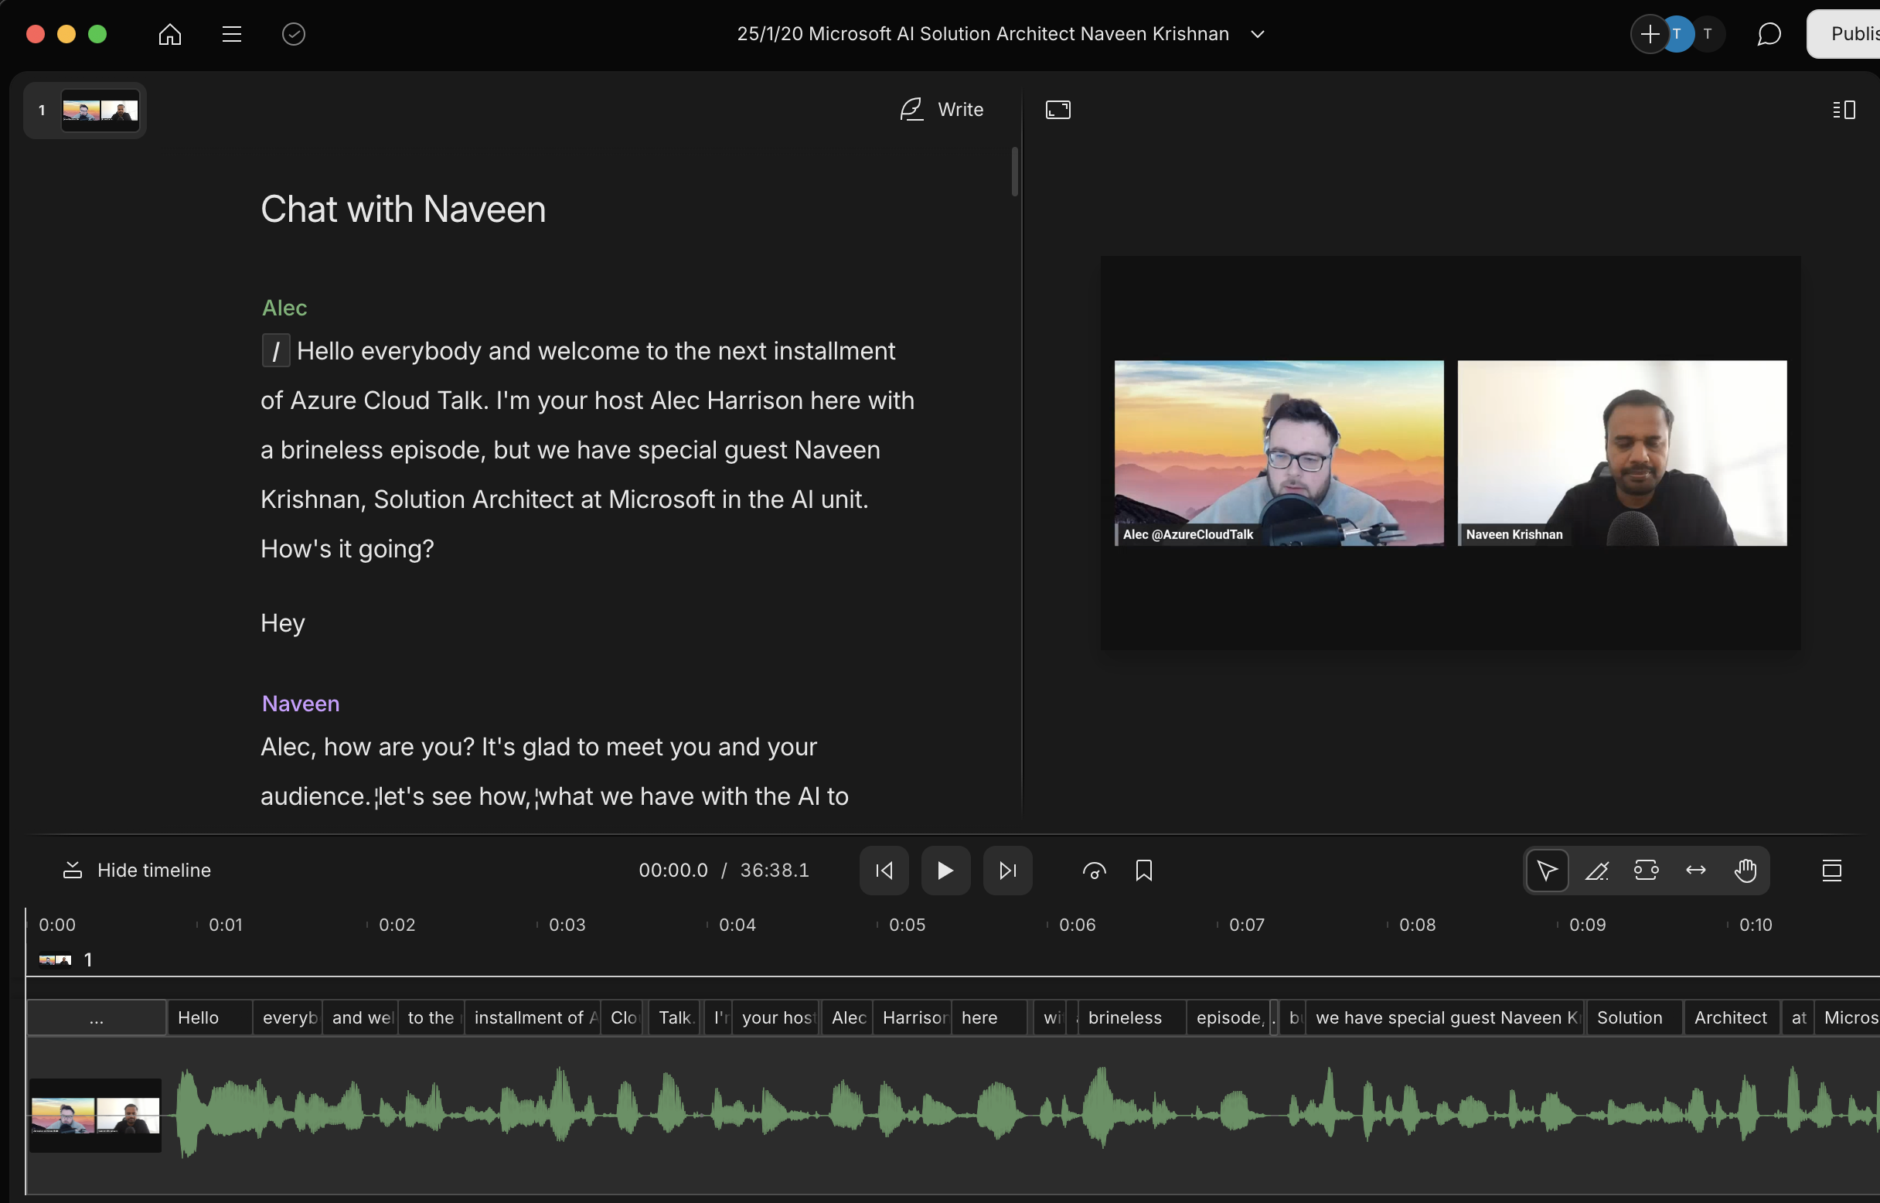The image size is (1880, 1203).
Task: Open the Write tool
Action: click(x=942, y=109)
